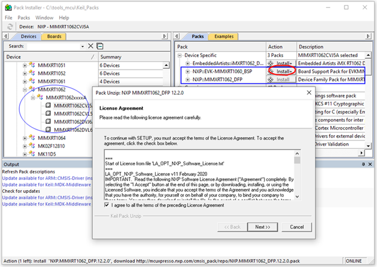Click the collapse-all icon beside the search box

[99, 46]
